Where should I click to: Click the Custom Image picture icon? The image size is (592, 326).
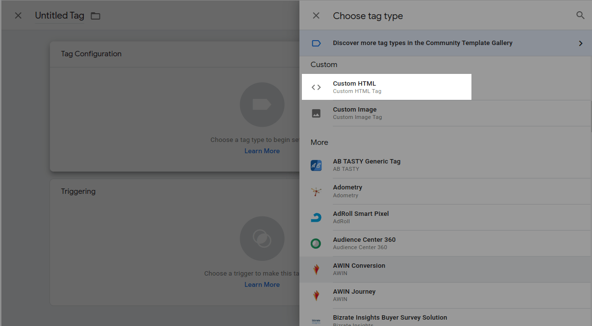click(316, 114)
